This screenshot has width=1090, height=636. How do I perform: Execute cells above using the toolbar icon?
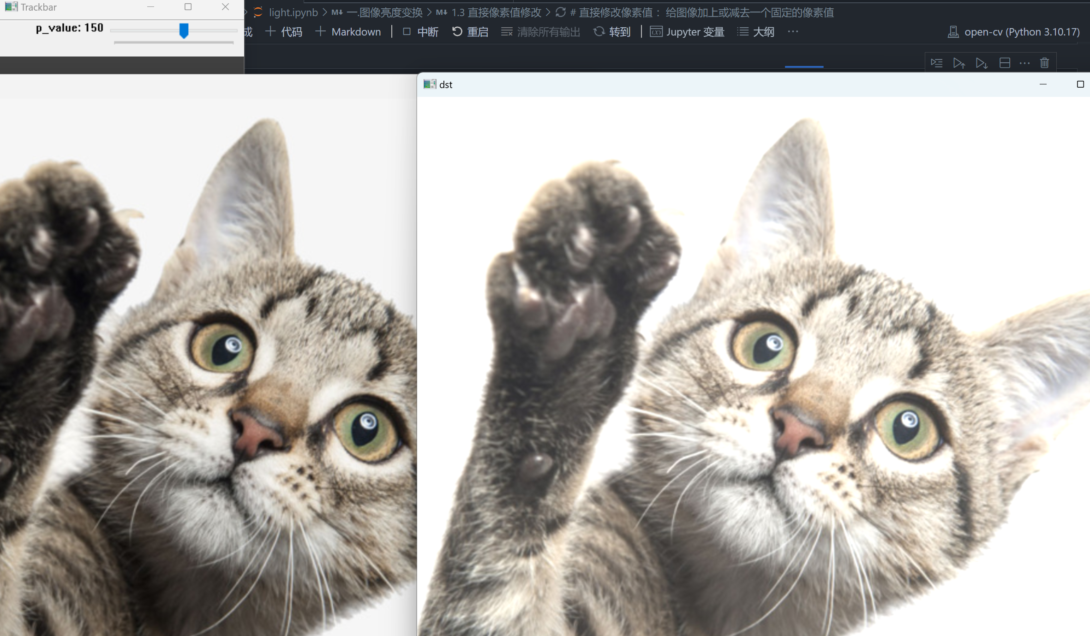[959, 63]
